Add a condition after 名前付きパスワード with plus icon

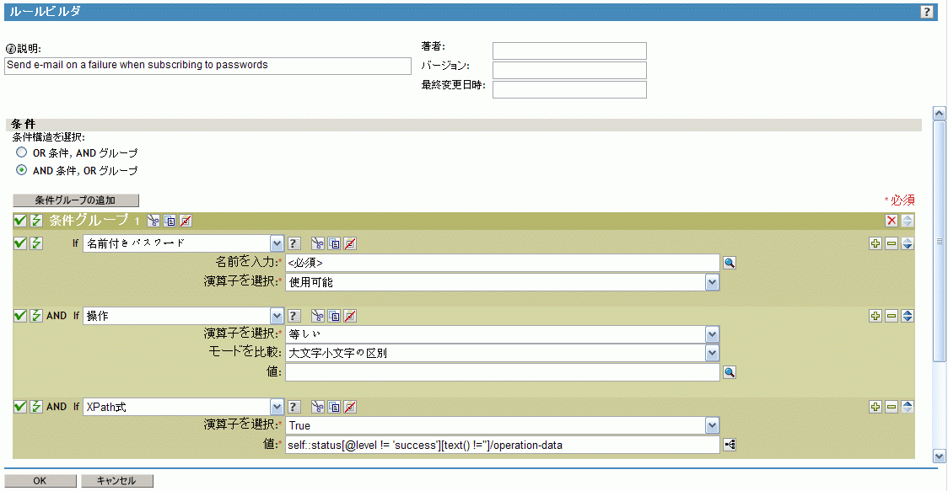(x=875, y=243)
